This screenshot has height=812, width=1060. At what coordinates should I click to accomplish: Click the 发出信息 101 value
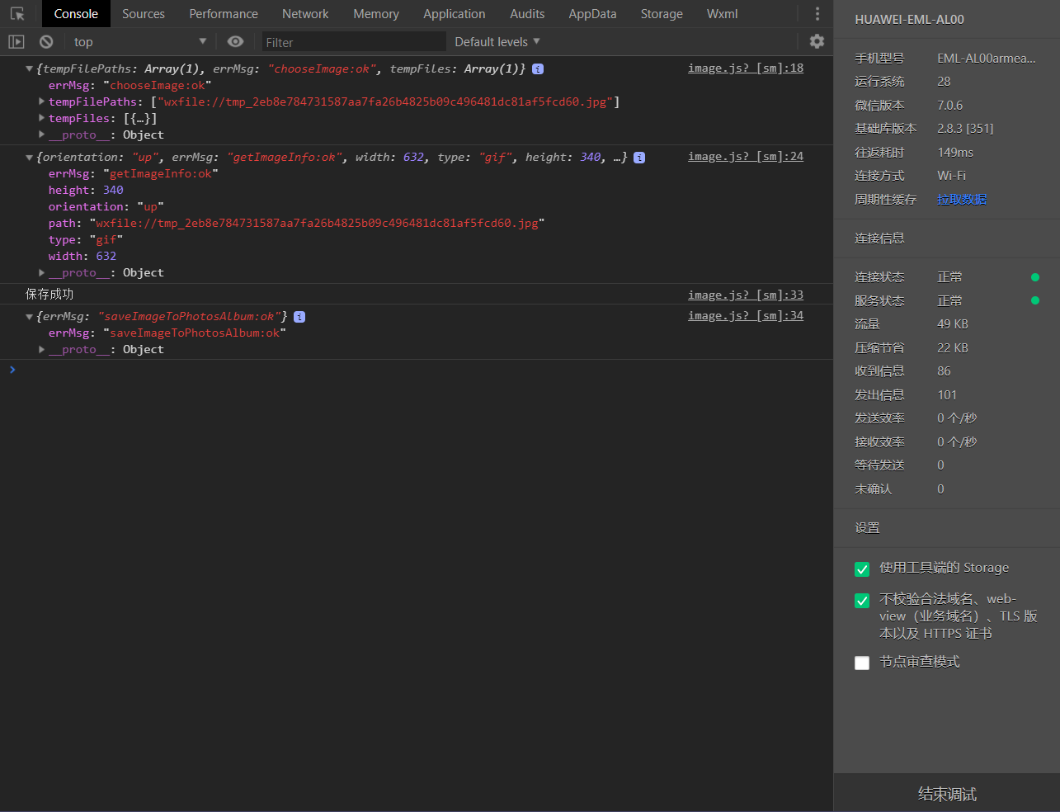pos(947,395)
